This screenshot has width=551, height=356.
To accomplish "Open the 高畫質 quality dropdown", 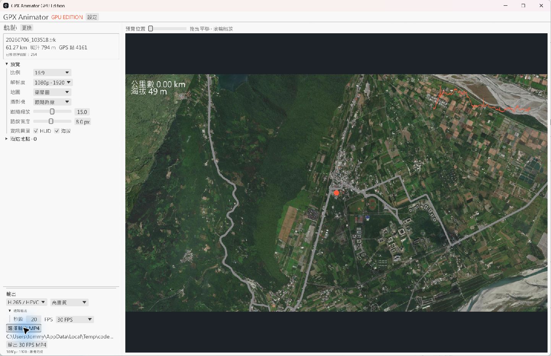I will click(69, 302).
